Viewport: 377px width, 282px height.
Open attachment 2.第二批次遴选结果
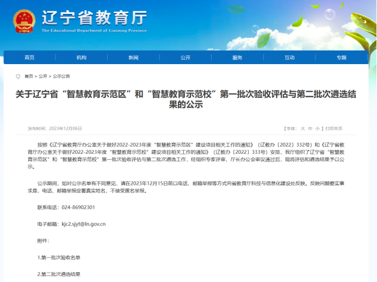(59, 274)
